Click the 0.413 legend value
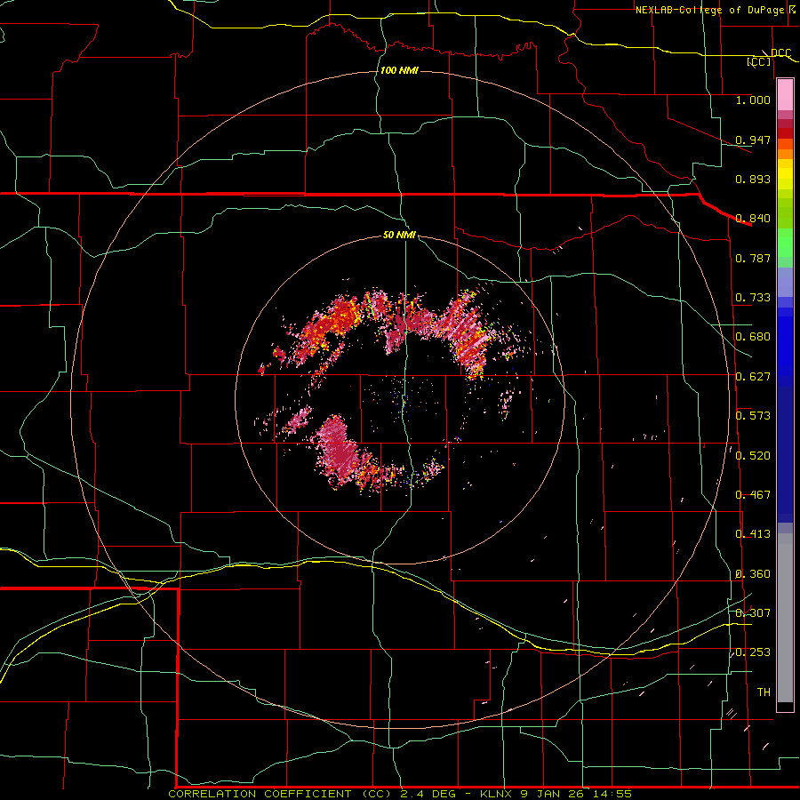The width and height of the screenshot is (800, 800). click(x=753, y=534)
